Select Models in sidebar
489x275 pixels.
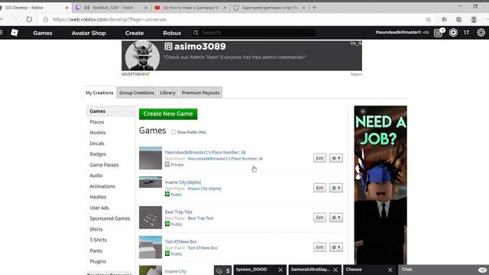(x=98, y=132)
